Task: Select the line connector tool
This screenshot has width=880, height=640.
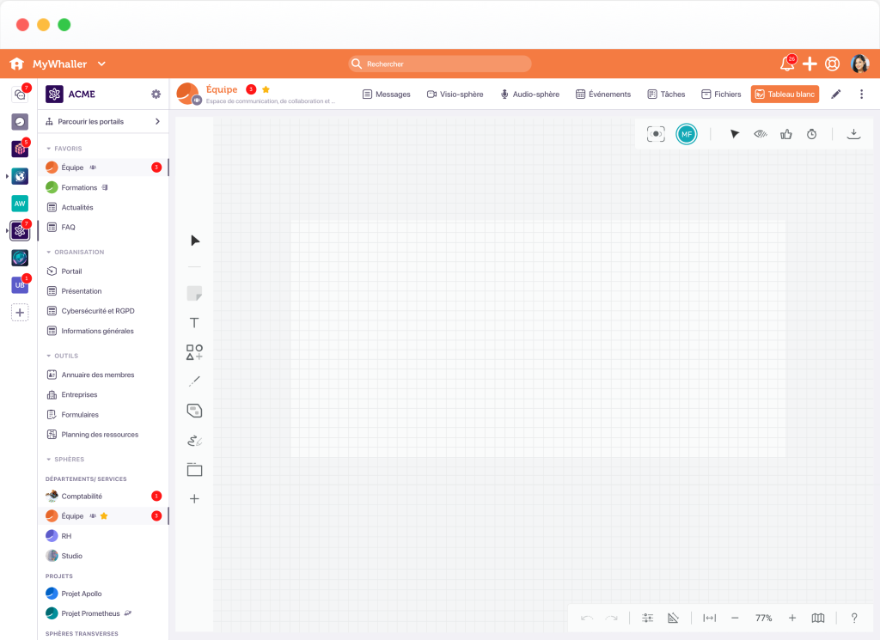Action: point(194,381)
